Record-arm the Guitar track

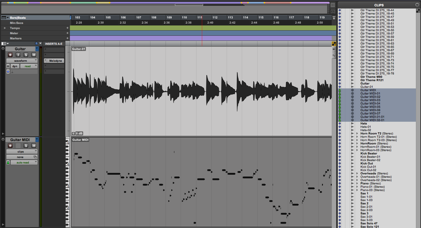(x=10, y=55)
